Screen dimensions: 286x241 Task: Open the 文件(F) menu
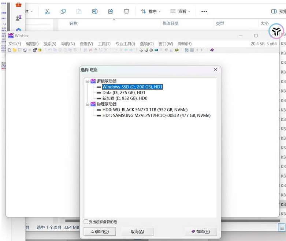pos(15,44)
